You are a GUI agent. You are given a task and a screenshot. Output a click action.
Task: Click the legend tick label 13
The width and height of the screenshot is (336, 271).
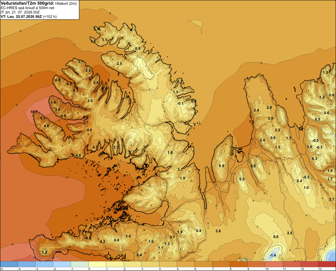320,269
